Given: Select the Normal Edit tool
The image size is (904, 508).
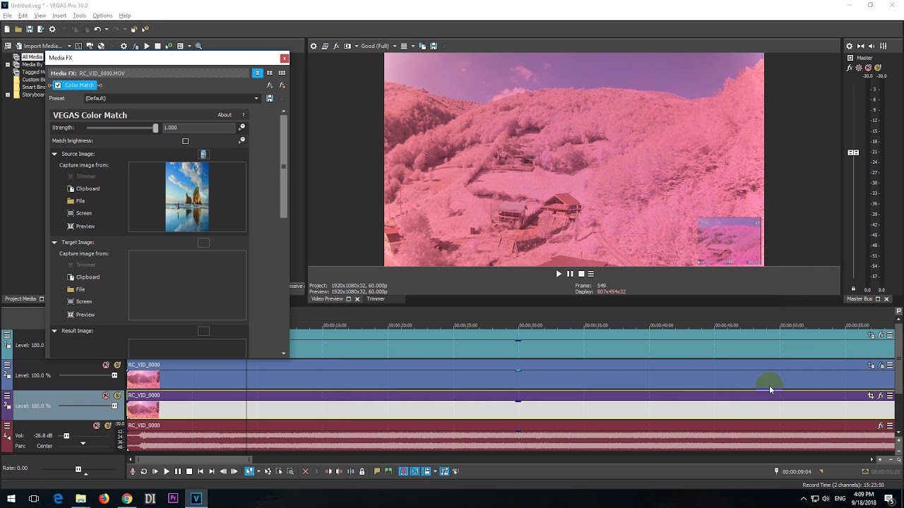Looking at the screenshot, I should coord(249,471).
